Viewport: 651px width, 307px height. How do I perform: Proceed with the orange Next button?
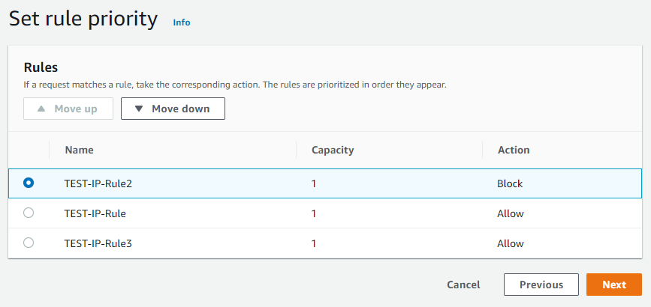tap(613, 285)
